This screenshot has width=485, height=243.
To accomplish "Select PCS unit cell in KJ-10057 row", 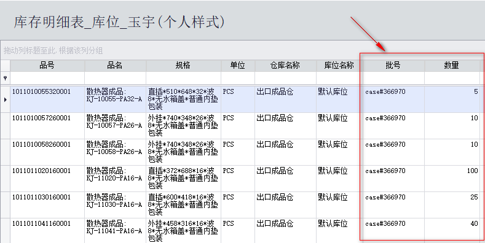I will click(238, 126).
